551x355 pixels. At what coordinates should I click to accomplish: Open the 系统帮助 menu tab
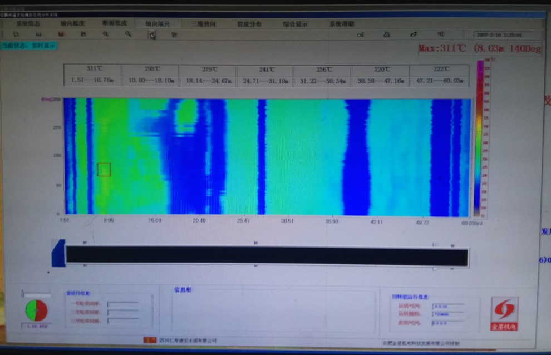point(341,24)
